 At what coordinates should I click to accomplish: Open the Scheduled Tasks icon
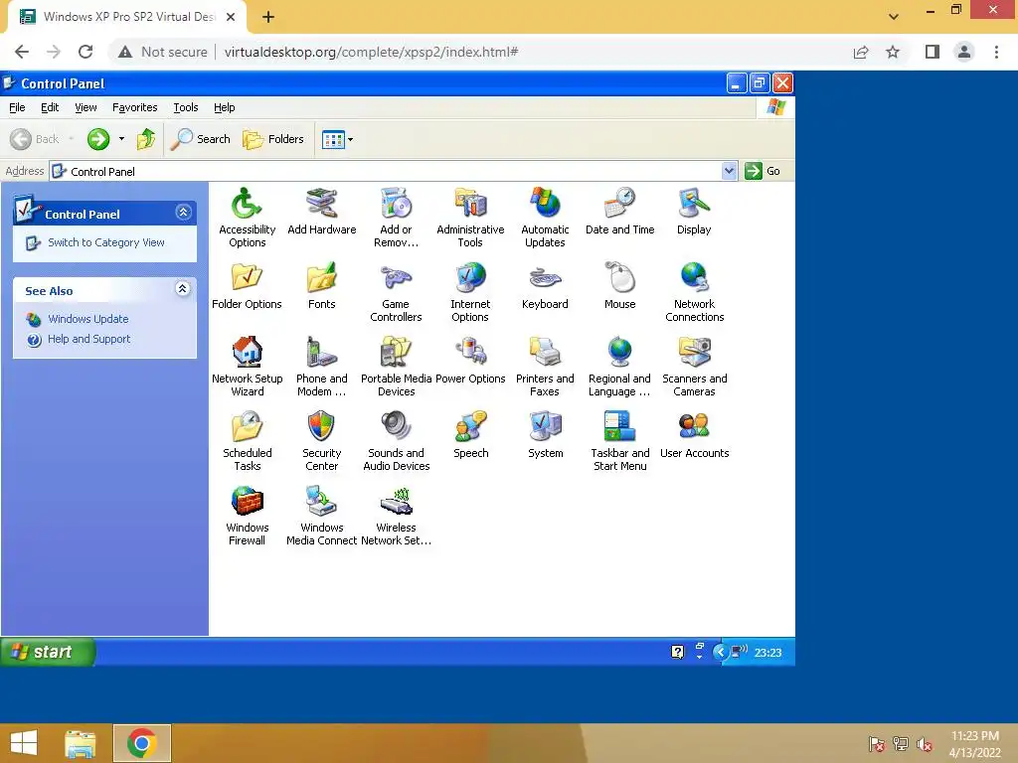pyautogui.click(x=247, y=427)
